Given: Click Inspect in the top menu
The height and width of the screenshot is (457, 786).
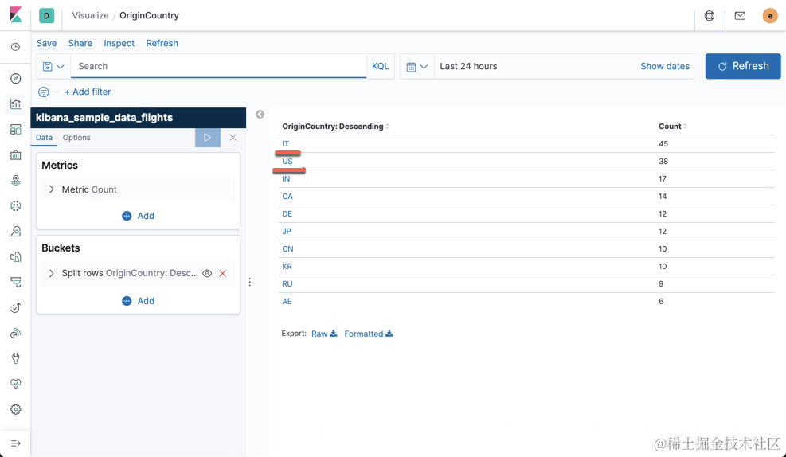Looking at the screenshot, I should pyautogui.click(x=119, y=43).
